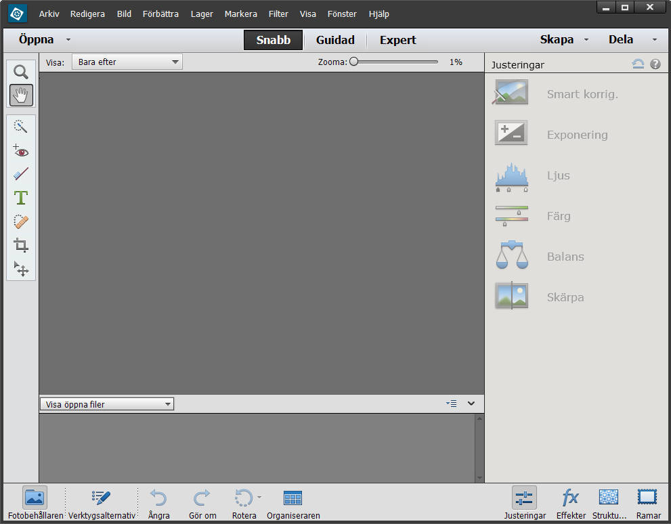Show the Effekter fx panel
Image resolution: width=671 pixels, height=524 pixels.
click(571, 503)
